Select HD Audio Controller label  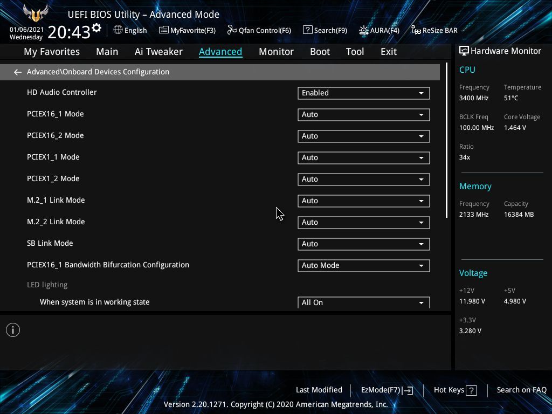pos(61,92)
